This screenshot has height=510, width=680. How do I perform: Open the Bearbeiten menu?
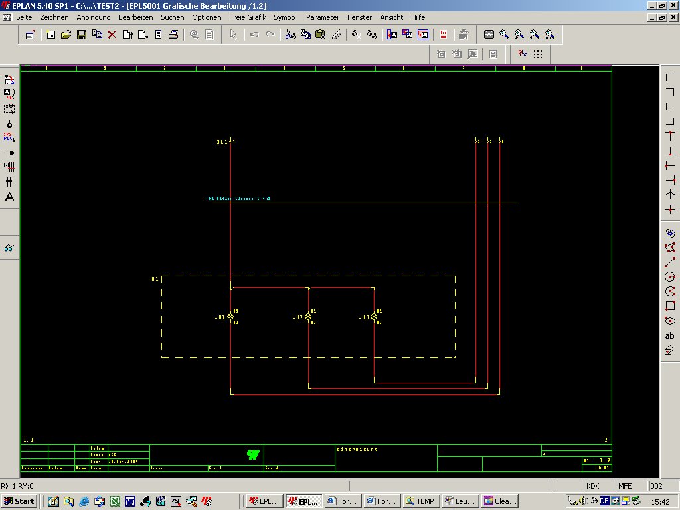135,17
